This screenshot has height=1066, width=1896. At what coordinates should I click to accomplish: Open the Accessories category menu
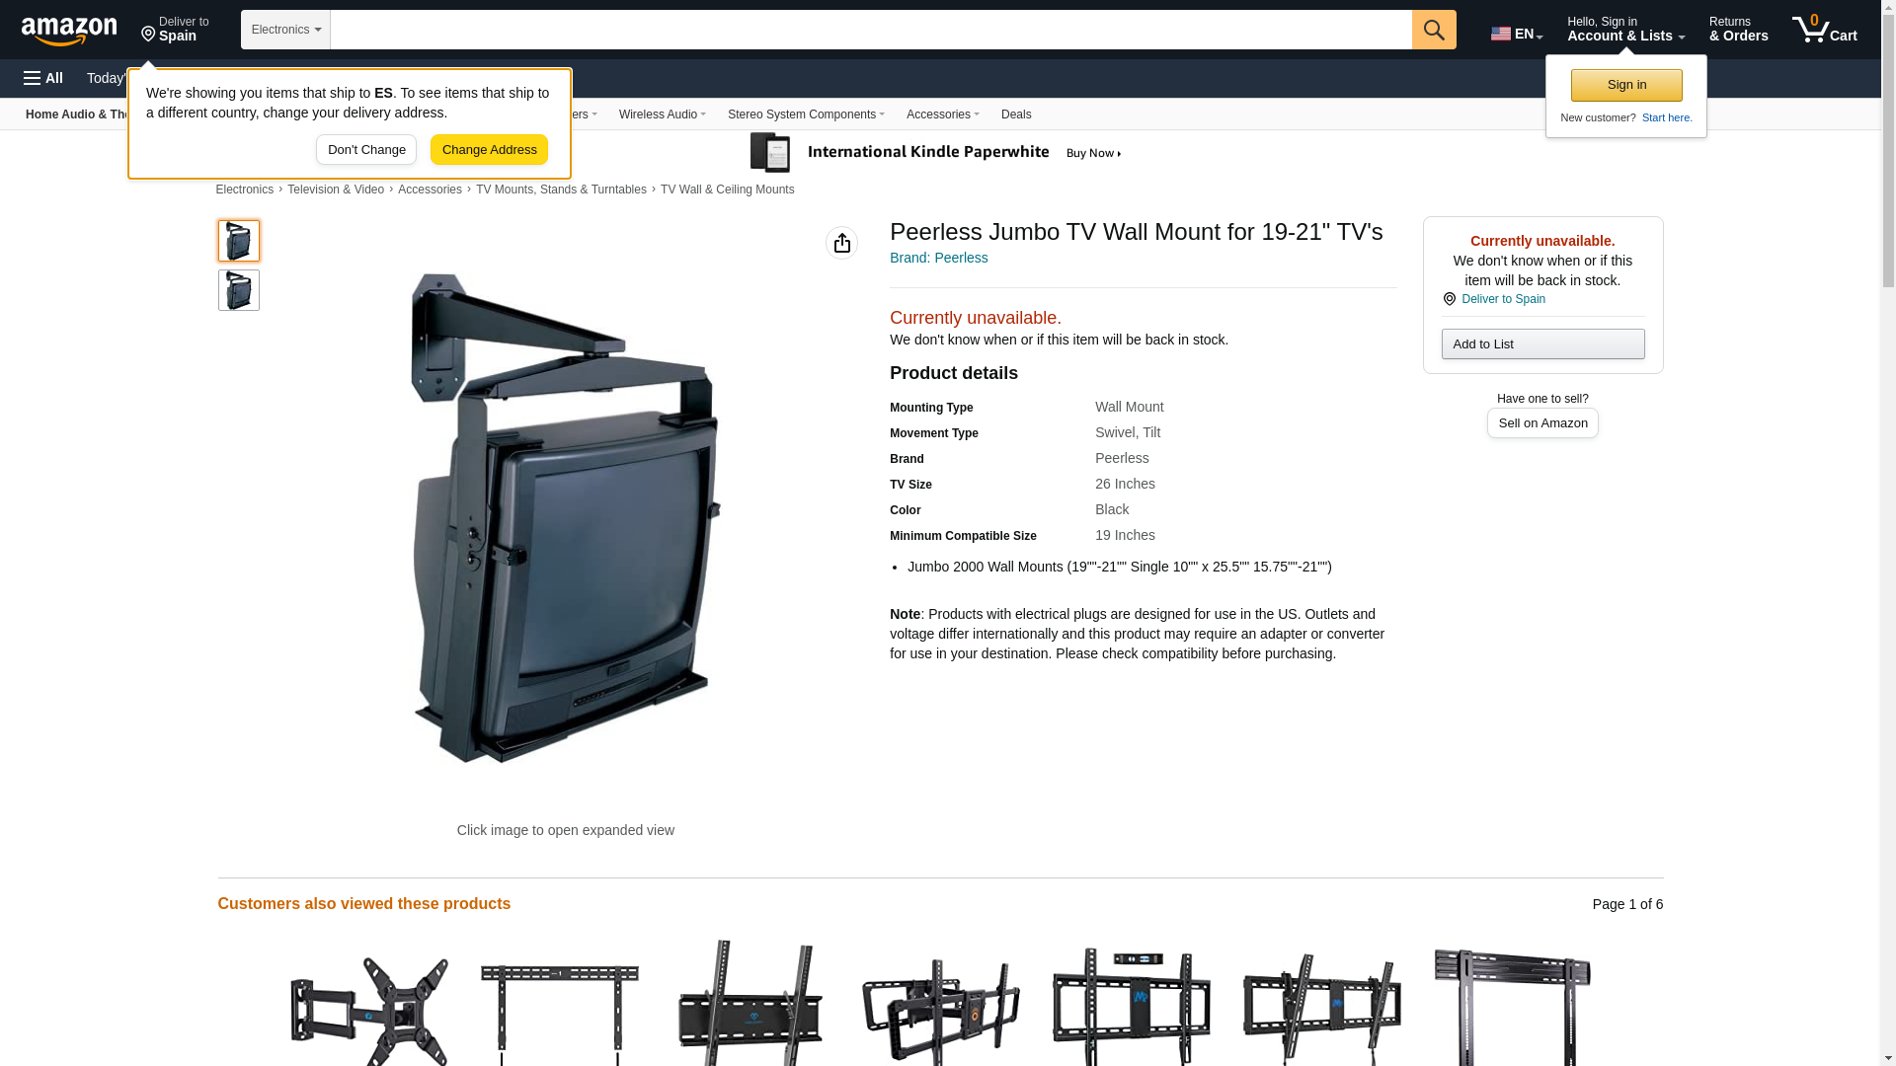[x=942, y=114]
